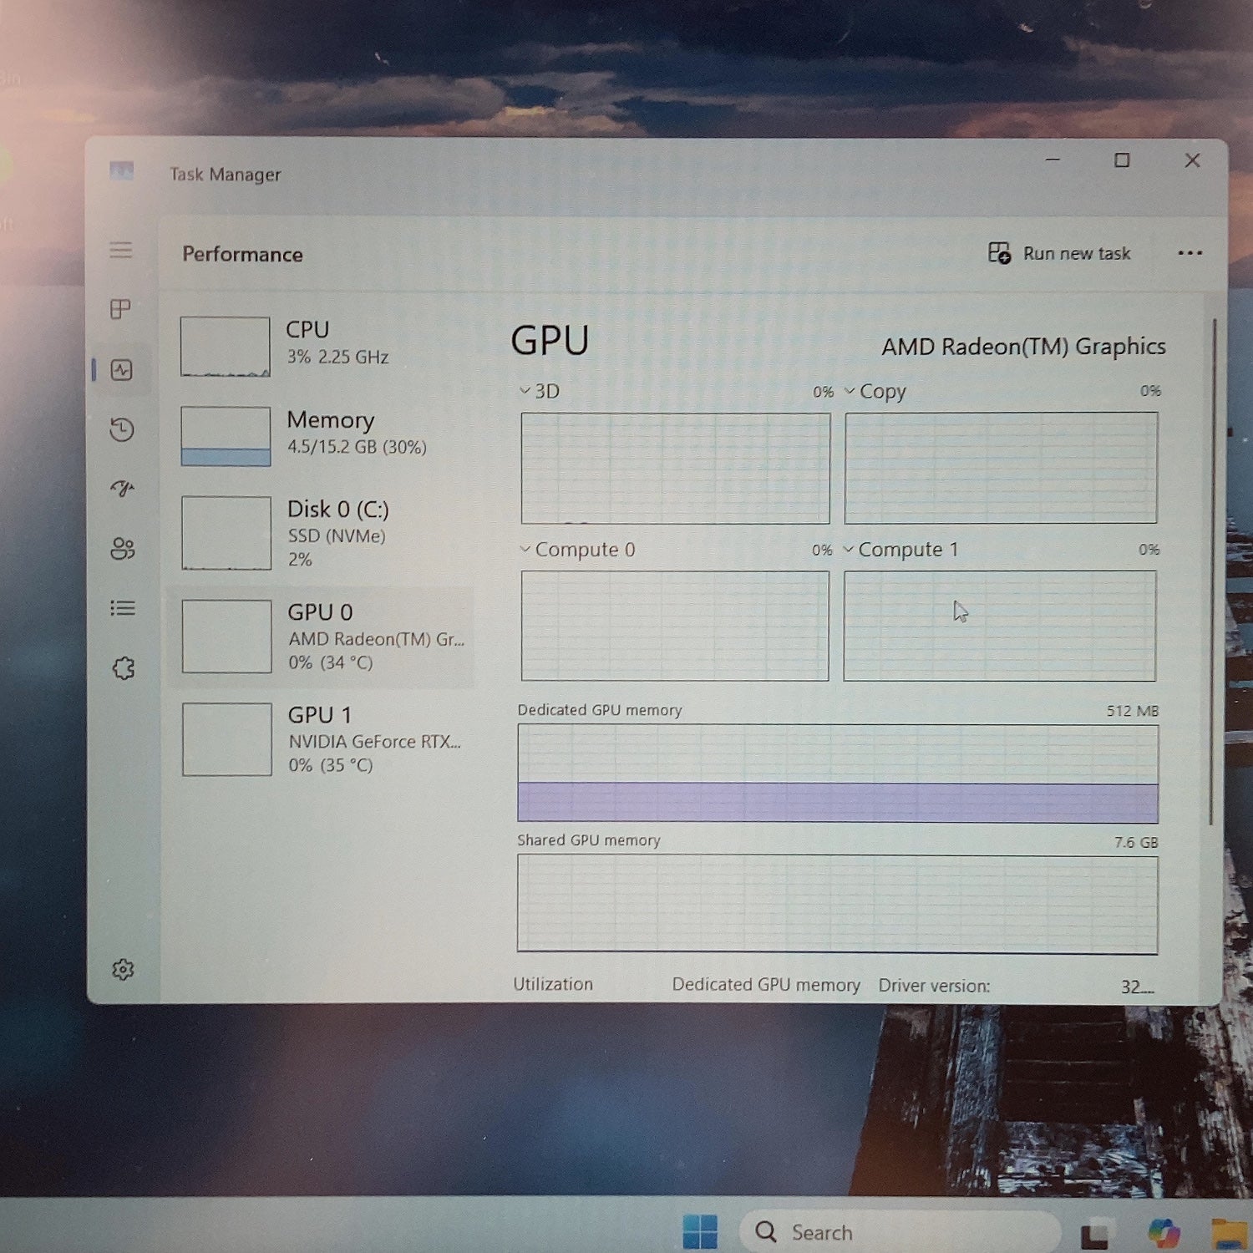Open the Startup apps page icon
Image resolution: width=1253 pixels, height=1253 pixels.
pos(122,489)
